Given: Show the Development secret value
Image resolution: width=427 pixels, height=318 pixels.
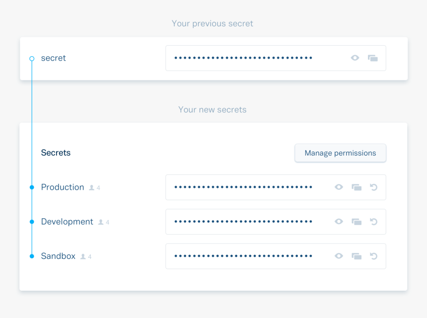Looking at the screenshot, I should tap(339, 222).
